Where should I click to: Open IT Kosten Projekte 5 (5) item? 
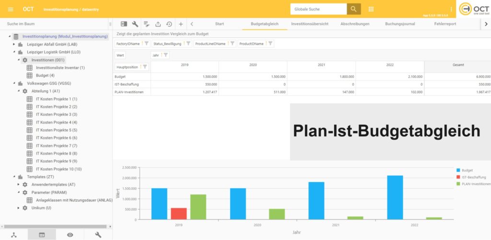click(x=57, y=130)
